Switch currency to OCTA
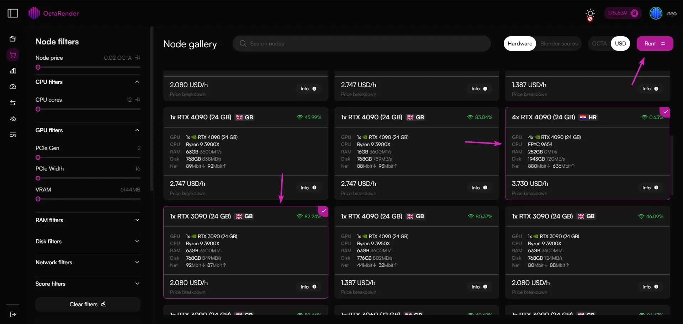 click(599, 44)
